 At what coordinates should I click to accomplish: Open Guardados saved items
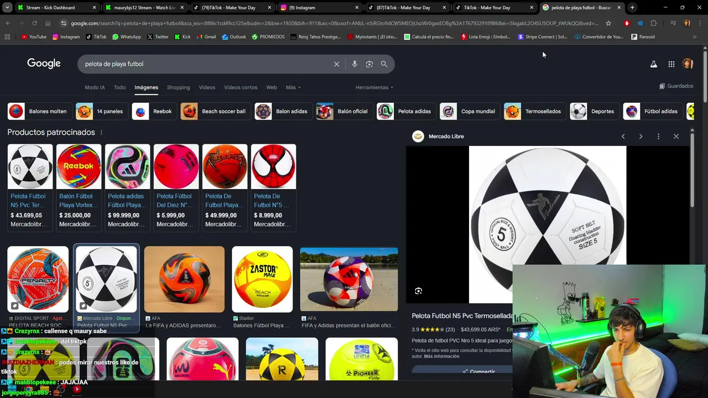coord(676,86)
